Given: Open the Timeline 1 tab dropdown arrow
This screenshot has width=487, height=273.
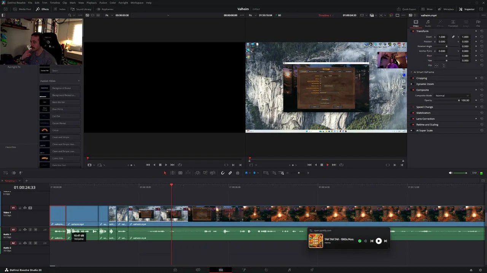Looking at the screenshot, I should pos(19,181).
